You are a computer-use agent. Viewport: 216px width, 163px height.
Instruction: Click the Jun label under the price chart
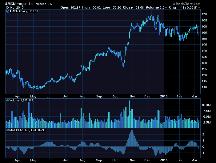tap(50, 97)
